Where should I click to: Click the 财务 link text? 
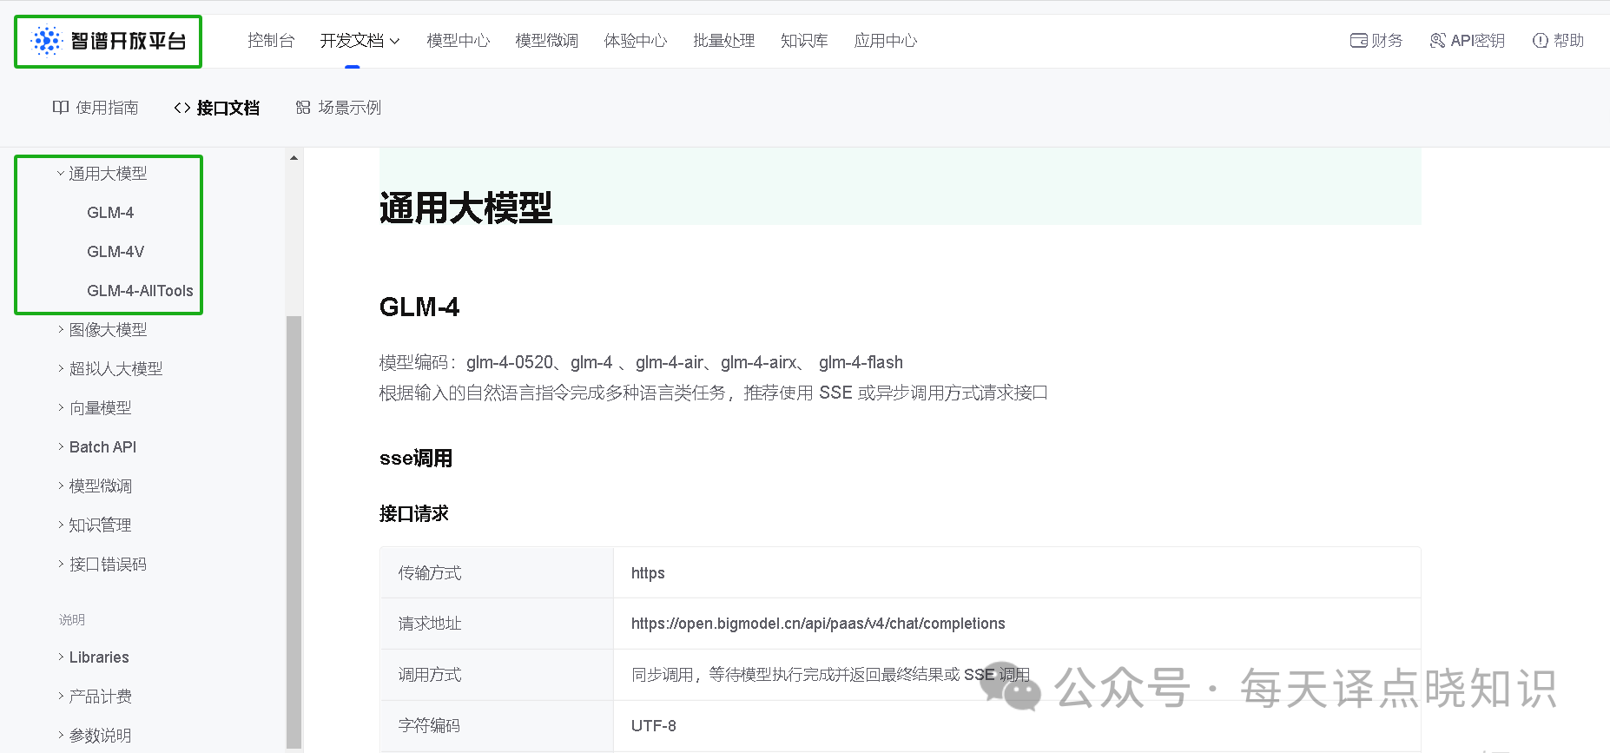pyautogui.click(x=1387, y=41)
